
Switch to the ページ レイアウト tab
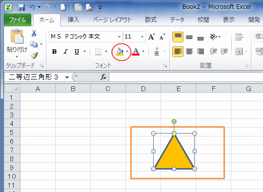[x=112, y=20]
